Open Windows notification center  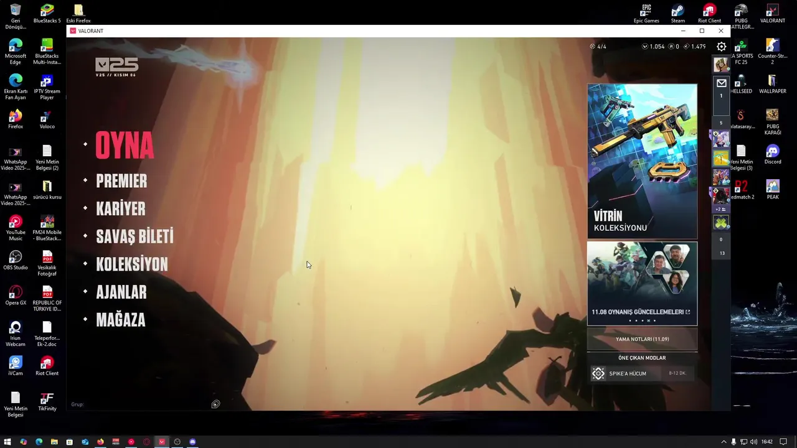(783, 442)
